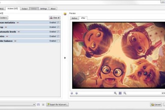Remove the Automatic levels action via minus icon
Viewport: 165px width, 110px height.
(19, 32)
